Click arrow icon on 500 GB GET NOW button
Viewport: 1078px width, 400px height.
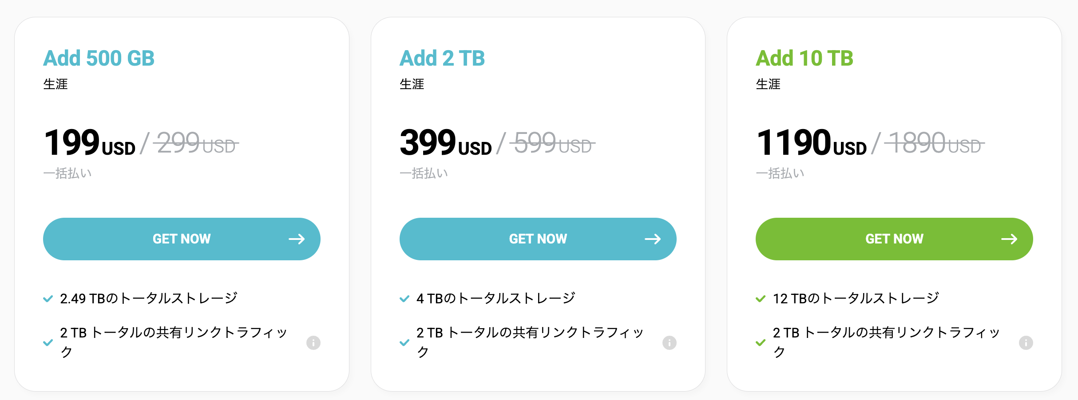(x=297, y=239)
